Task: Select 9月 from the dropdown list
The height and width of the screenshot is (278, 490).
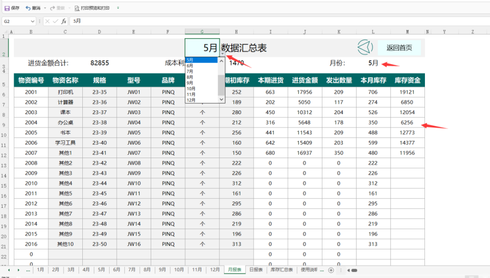Action: [x=201, y=83]
